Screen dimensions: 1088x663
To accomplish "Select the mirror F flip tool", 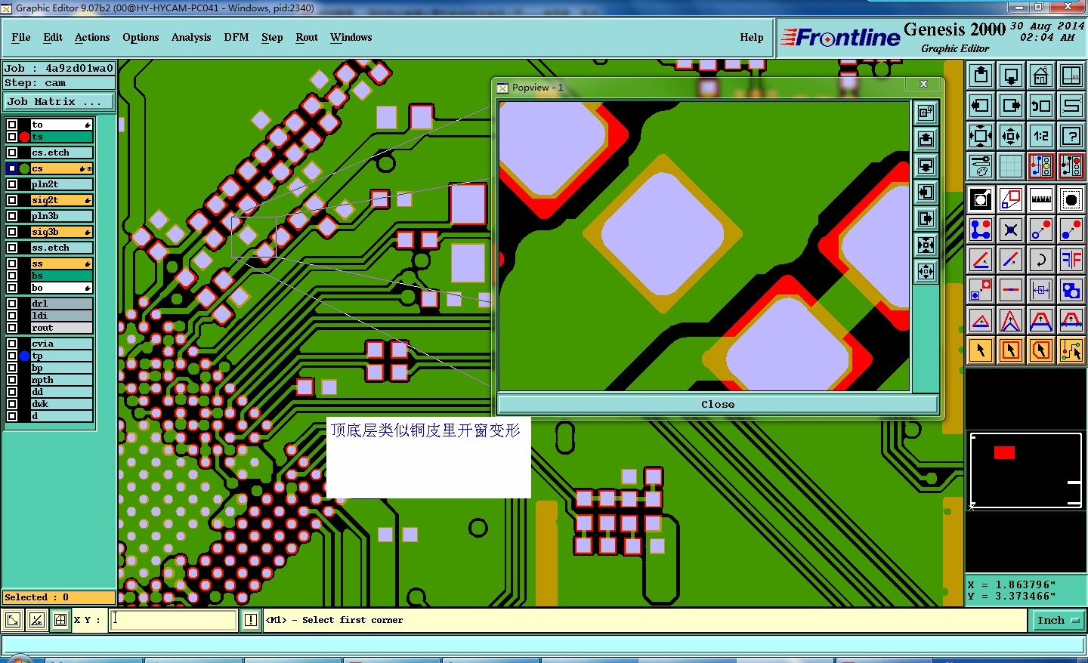I will (1071, 260).
